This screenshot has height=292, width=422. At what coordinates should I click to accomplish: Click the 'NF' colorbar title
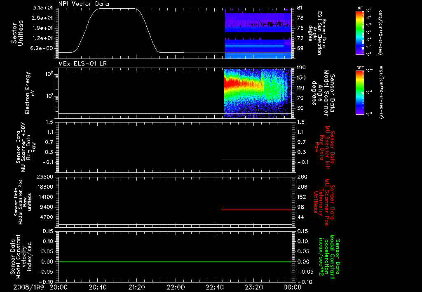pyautogui.click(x=360, y=8)
